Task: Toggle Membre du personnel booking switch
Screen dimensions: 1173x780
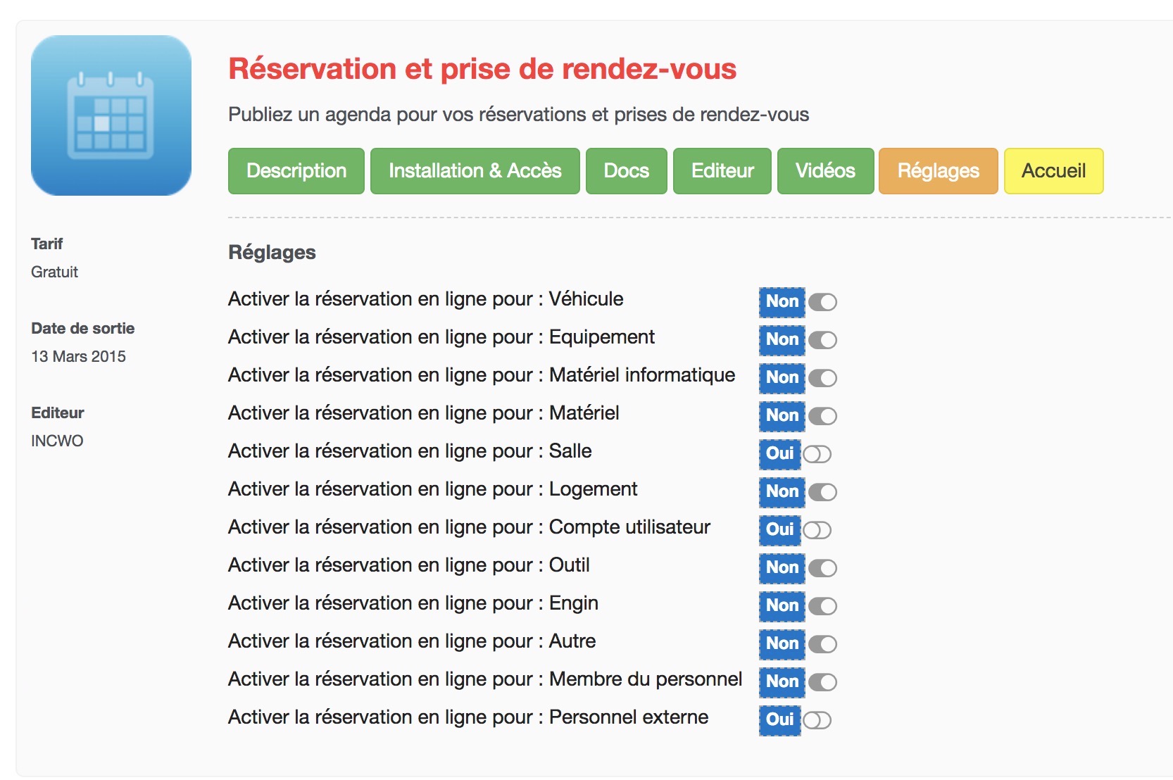Action: pyautogui.click(x=822, y=682)
